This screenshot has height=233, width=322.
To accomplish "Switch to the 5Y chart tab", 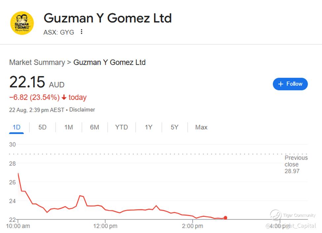I will [x=174, y=127].
